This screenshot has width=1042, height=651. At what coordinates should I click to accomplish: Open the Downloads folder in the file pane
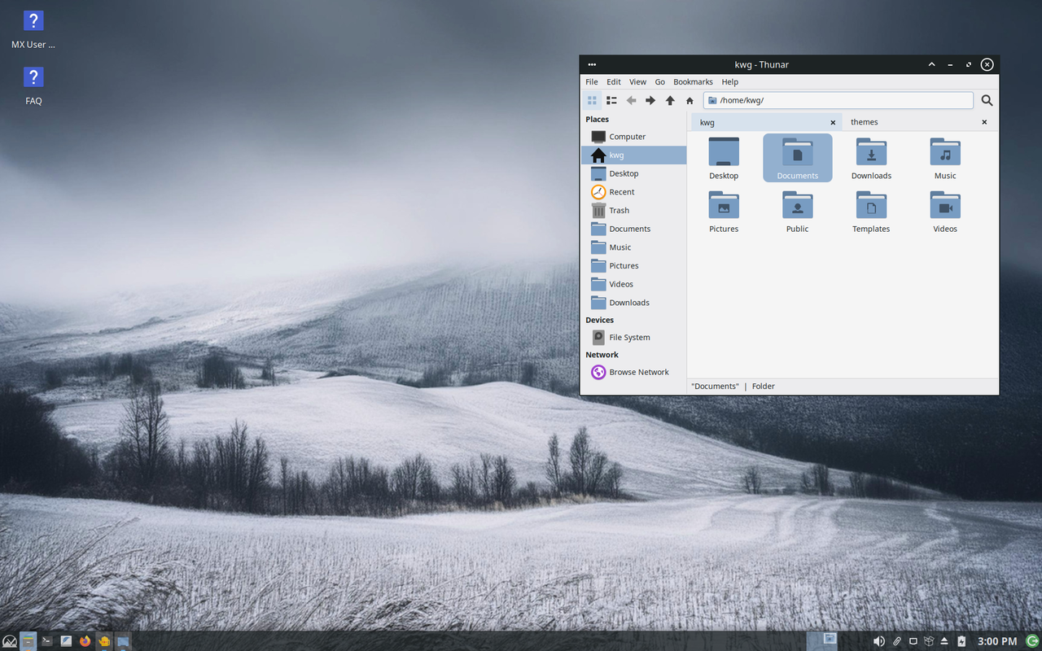pyautogui.click(x=871, y=156)
